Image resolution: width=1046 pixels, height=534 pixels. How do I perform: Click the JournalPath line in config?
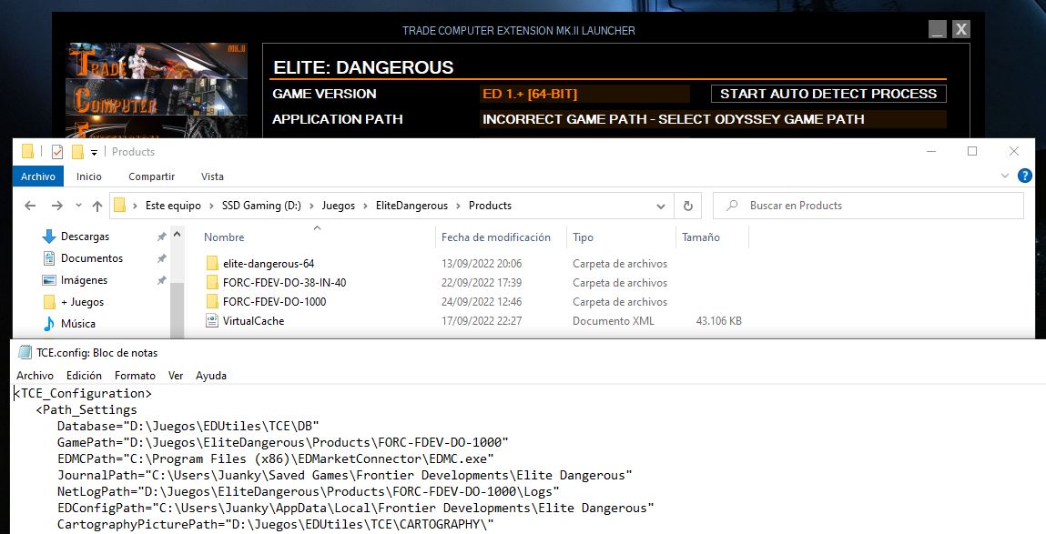345,476
